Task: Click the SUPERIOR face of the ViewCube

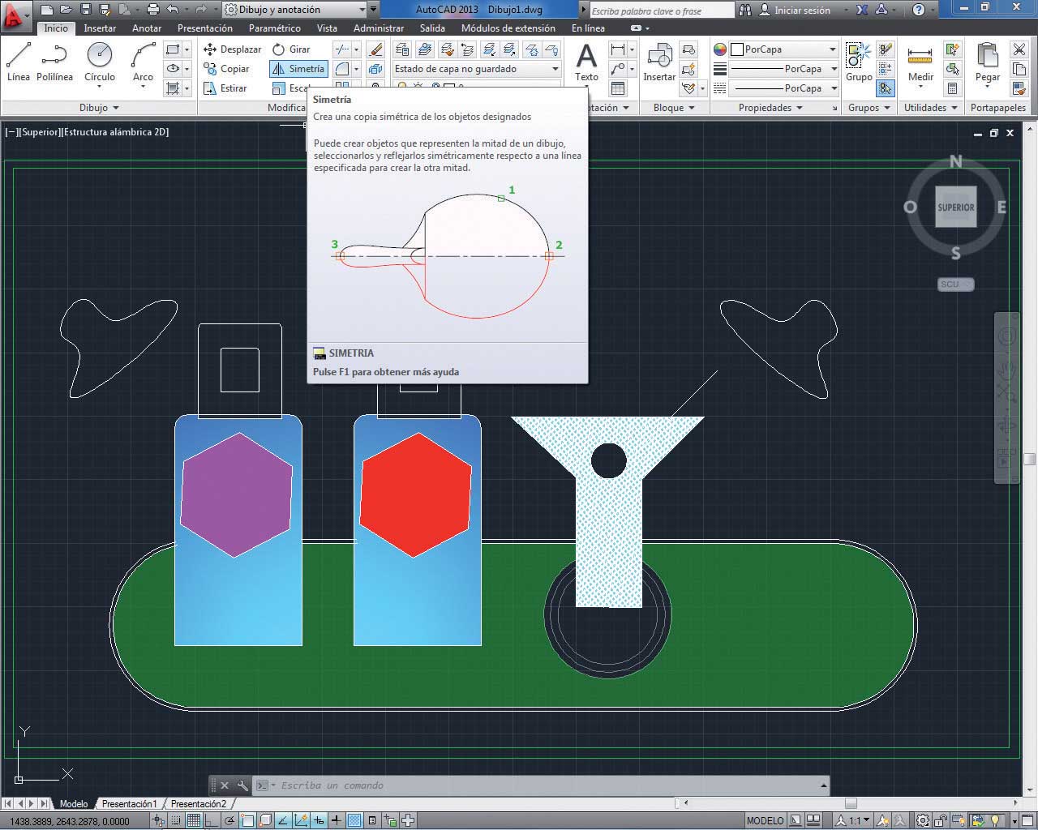Action: (955, 207)
